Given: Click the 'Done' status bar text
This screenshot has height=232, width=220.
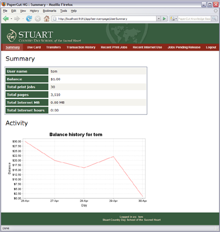Looking at the screenshot, I should (6, 228).
